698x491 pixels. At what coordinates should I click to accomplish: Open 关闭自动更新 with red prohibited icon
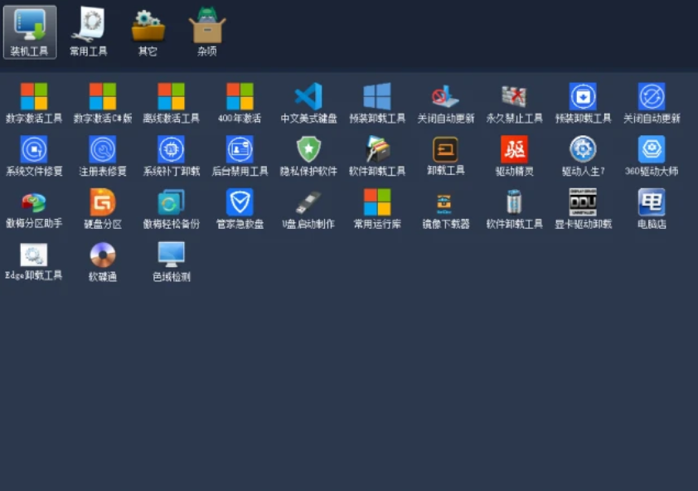point(446,103)
